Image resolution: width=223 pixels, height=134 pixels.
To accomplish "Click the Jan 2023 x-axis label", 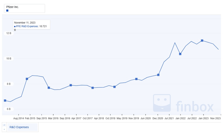I will point(203,118).
